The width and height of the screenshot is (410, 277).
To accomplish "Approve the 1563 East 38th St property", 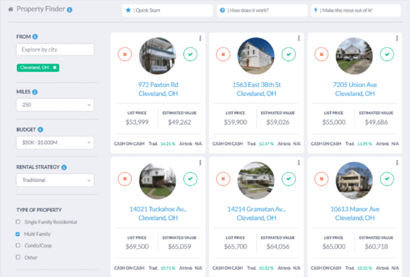I will 289,54.
